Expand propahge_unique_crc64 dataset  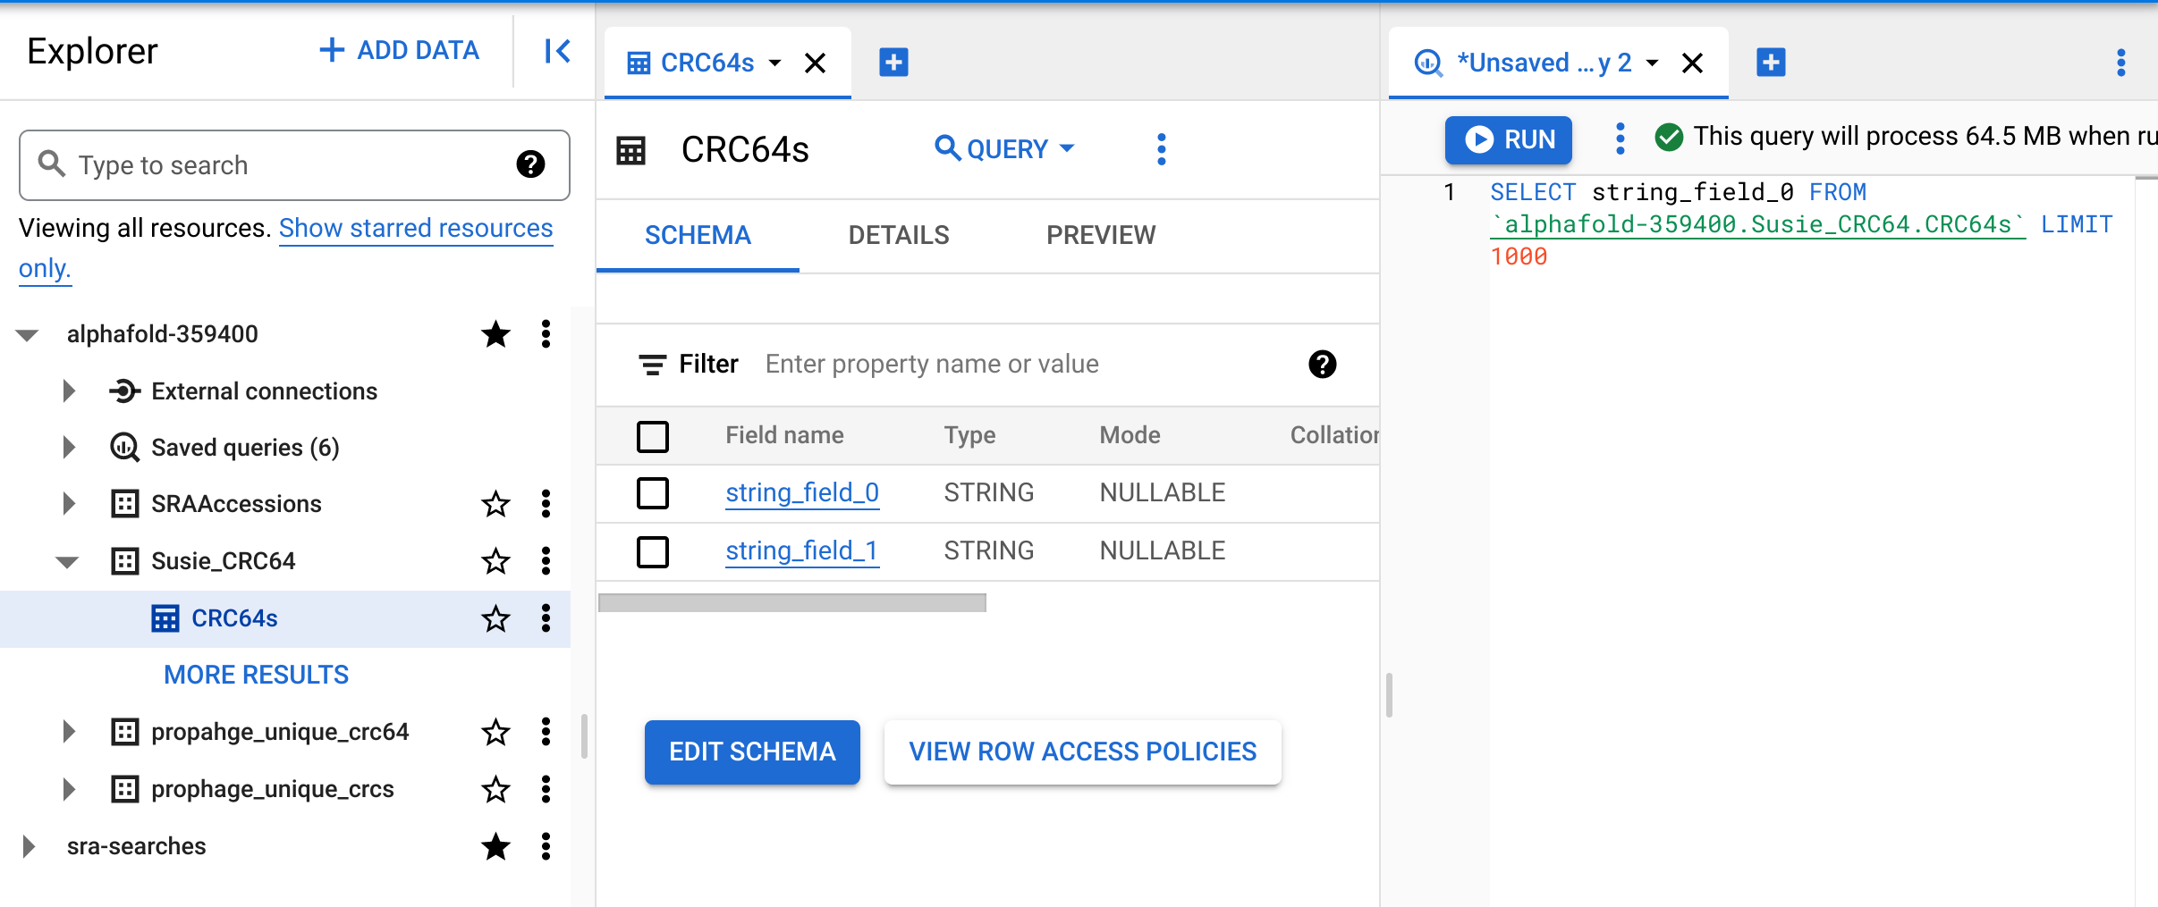pyautogui.click(x=69, y=732)
